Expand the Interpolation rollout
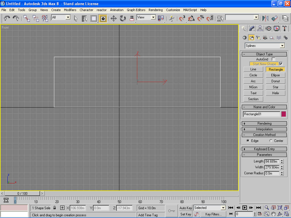291x218 pixels. click(x=264, y=129)
